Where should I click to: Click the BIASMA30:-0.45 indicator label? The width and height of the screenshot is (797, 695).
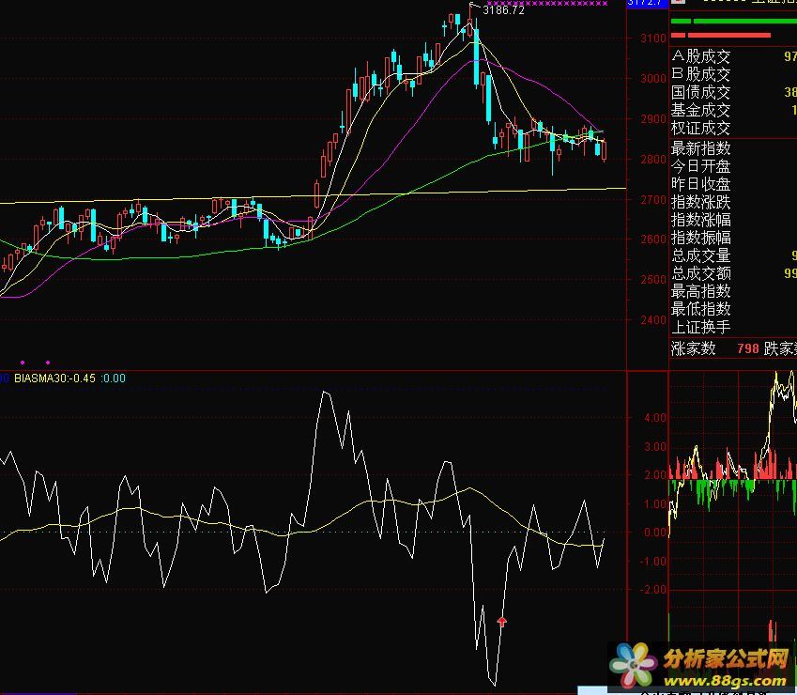click(54, 378)
